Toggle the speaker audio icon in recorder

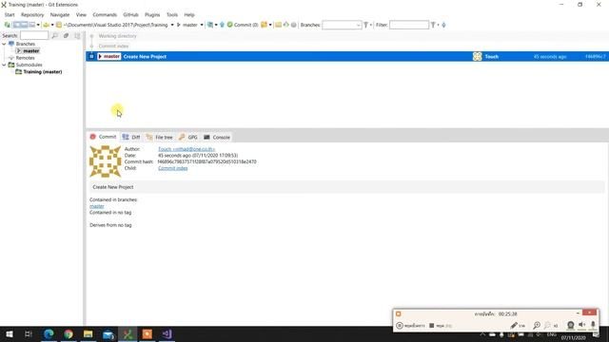[x=581, y=325]
